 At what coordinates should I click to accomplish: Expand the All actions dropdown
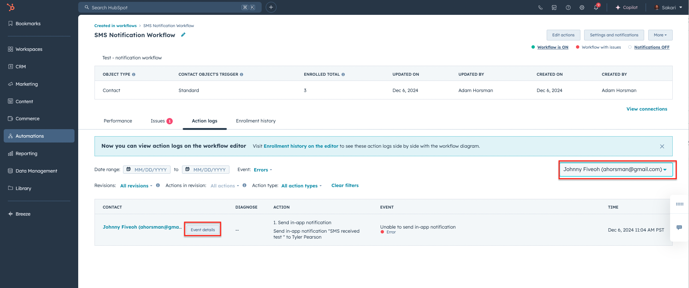(225, 186)
